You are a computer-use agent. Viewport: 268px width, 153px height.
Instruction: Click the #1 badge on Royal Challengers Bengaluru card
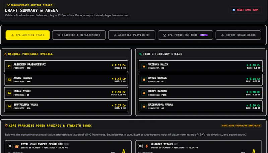tap(10, 146)
